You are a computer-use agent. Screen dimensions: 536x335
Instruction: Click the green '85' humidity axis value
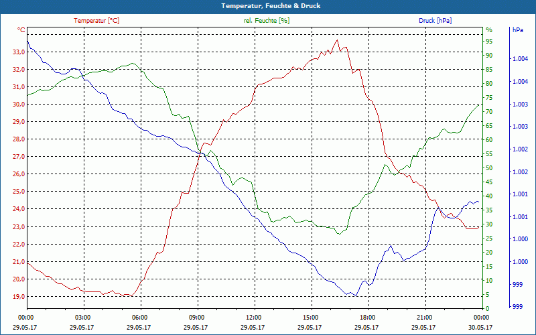[490, 70]
